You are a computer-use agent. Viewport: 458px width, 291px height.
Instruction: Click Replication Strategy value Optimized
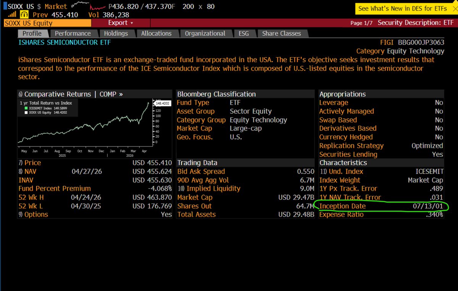pyautogui.click(x=427, y=146)
